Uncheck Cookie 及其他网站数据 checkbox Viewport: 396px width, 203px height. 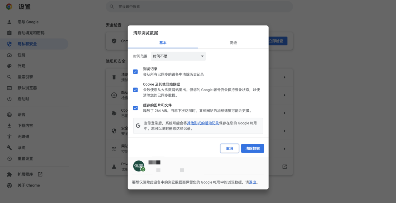point(135,90)
